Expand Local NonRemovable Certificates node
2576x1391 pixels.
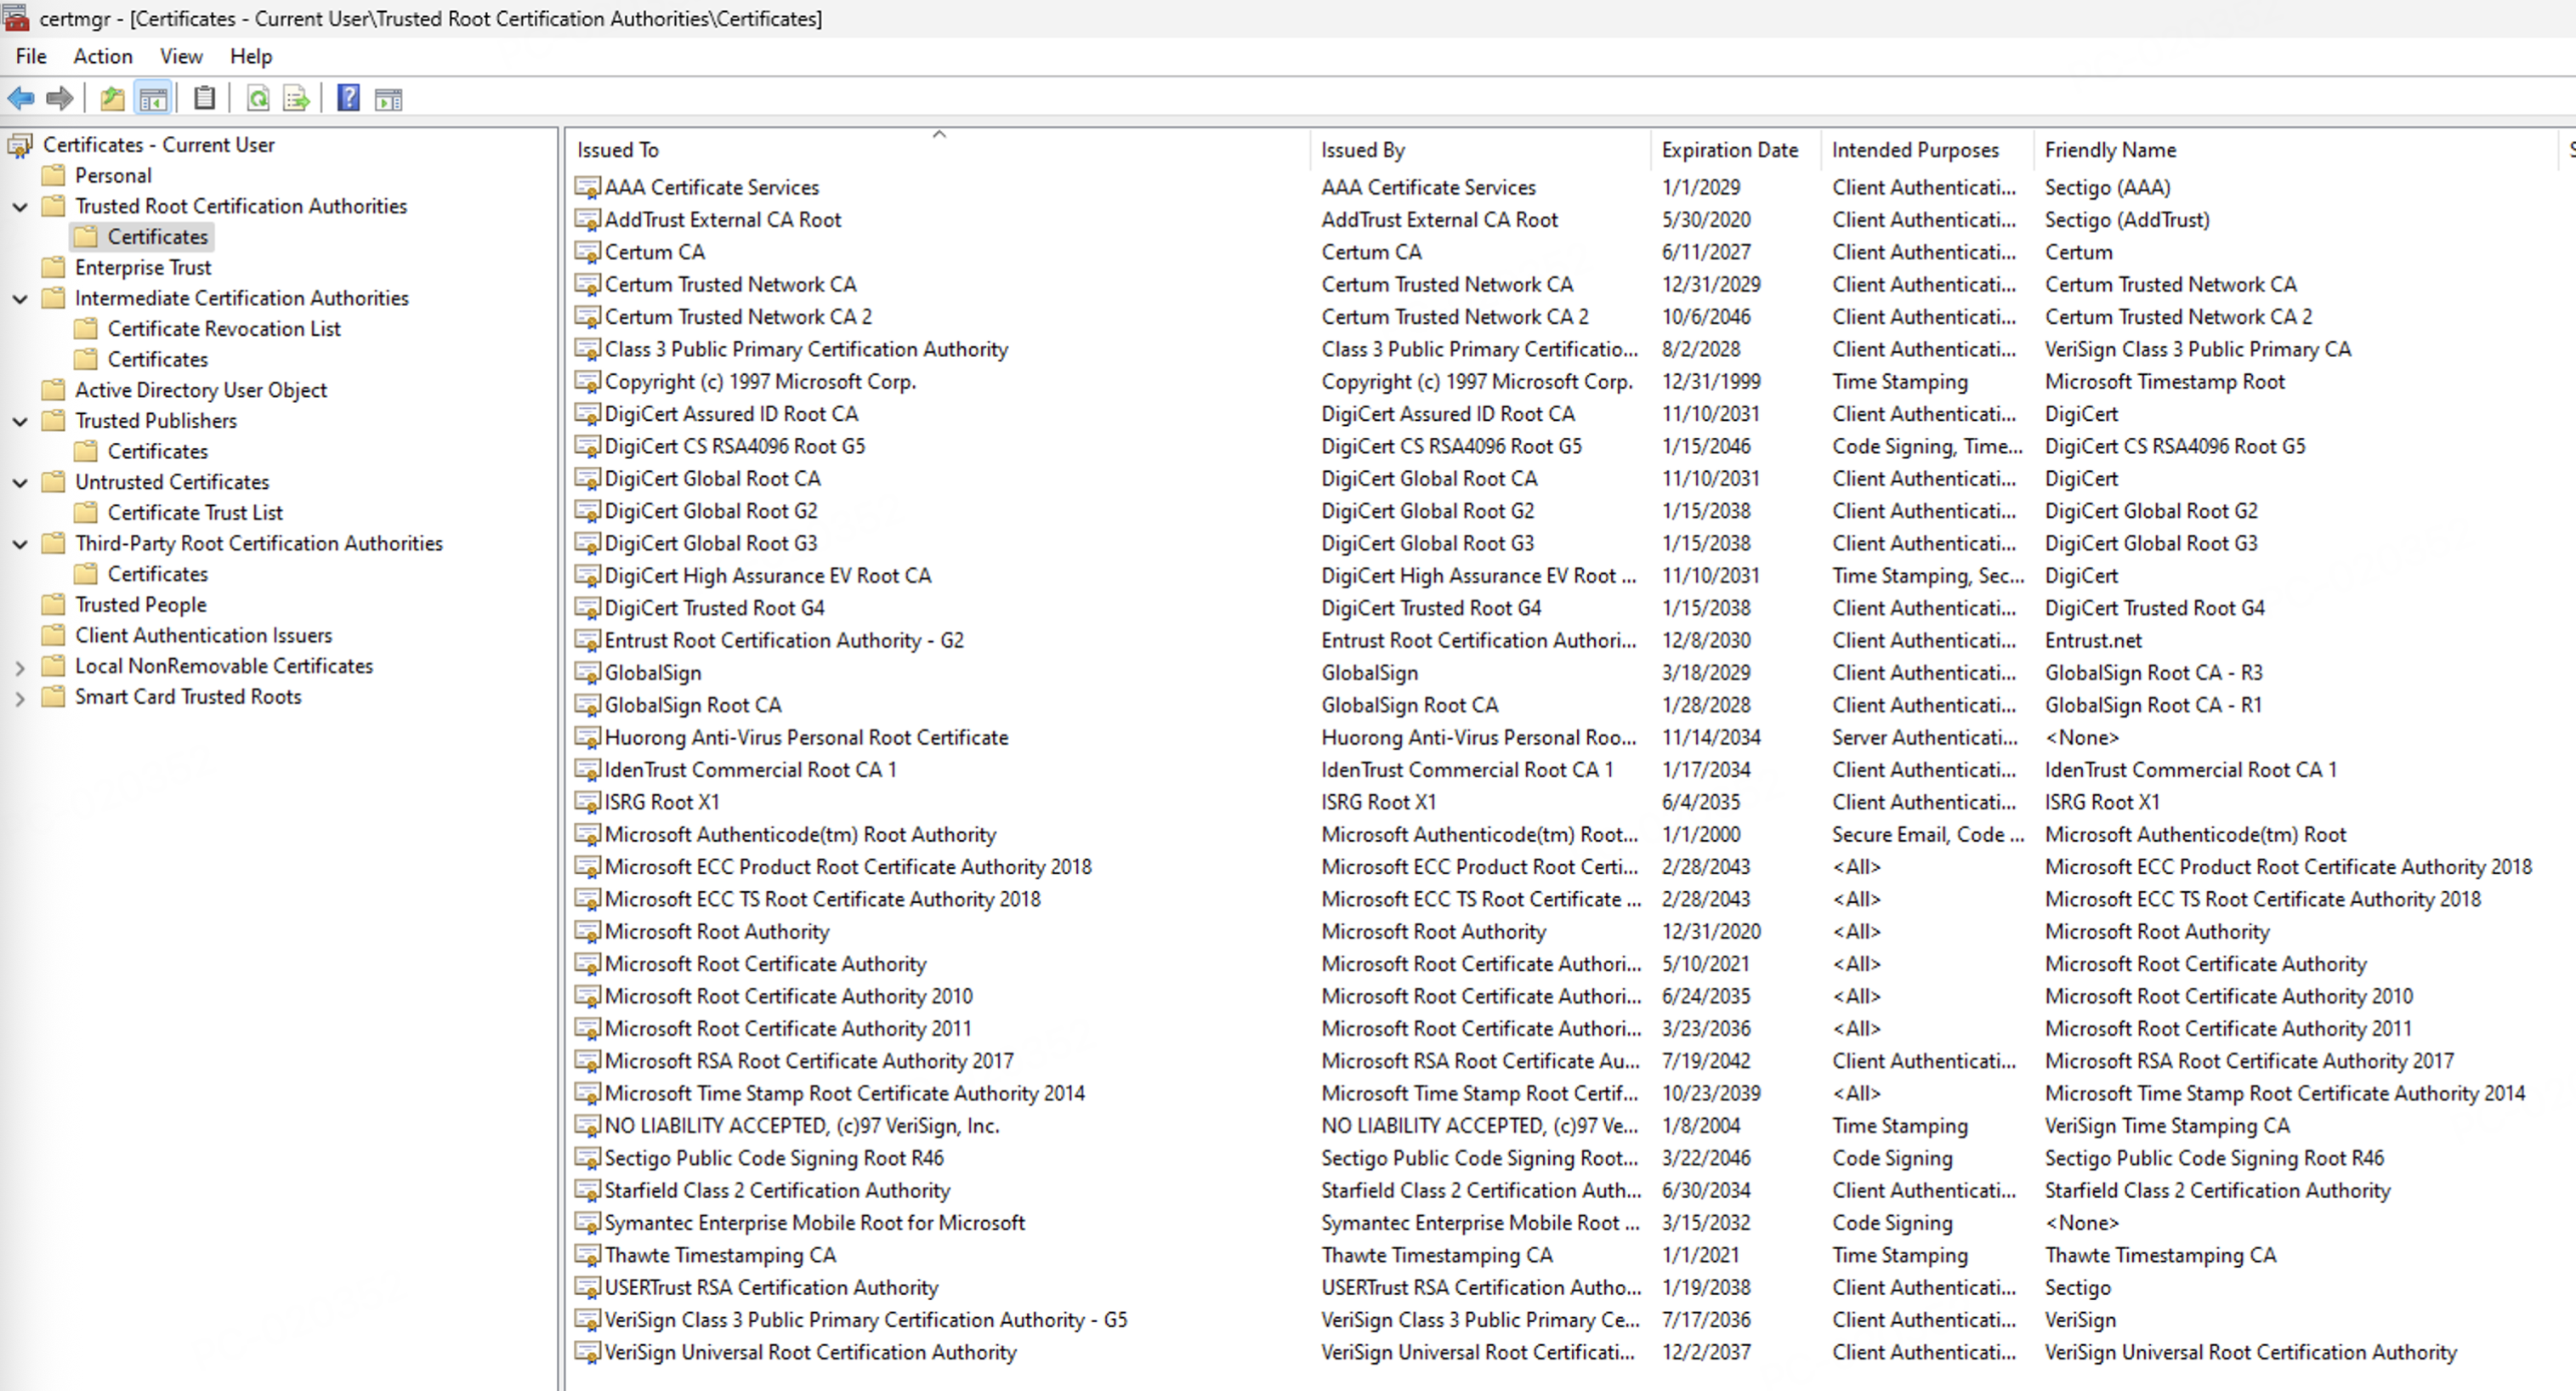[x=20, y=667]
